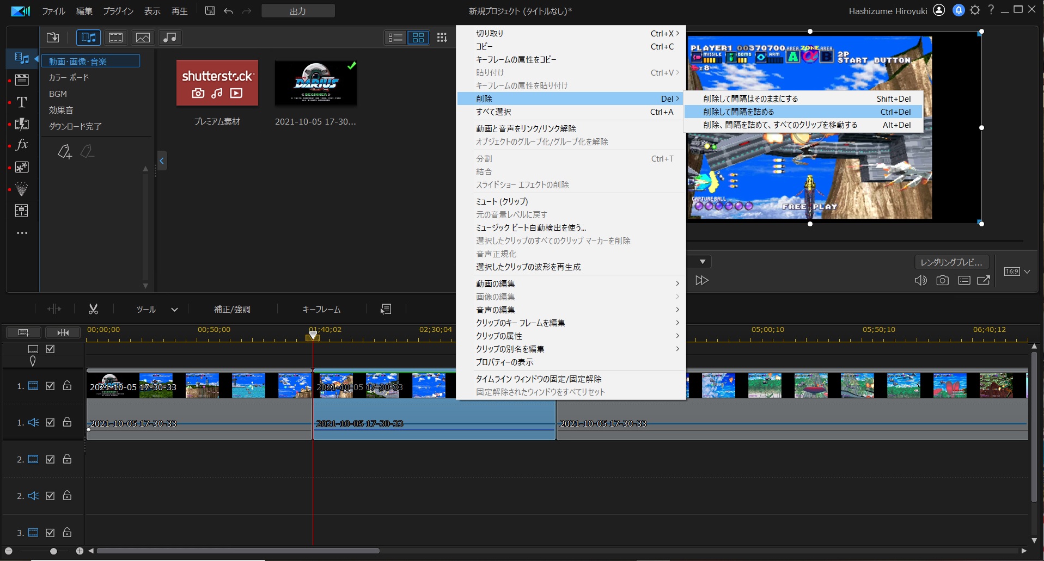Lock video track 1
The image size is (1044, 561).
coord(67,385)
